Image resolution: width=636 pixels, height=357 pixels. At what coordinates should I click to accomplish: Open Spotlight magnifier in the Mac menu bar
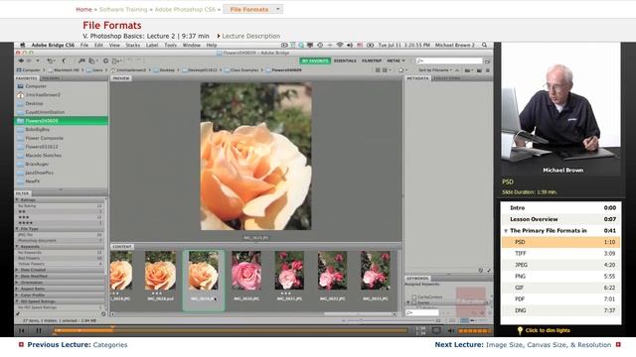click(x=484, y=46)
